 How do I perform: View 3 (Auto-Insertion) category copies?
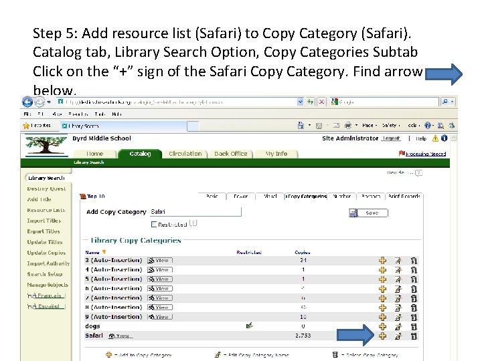point(160,260)
